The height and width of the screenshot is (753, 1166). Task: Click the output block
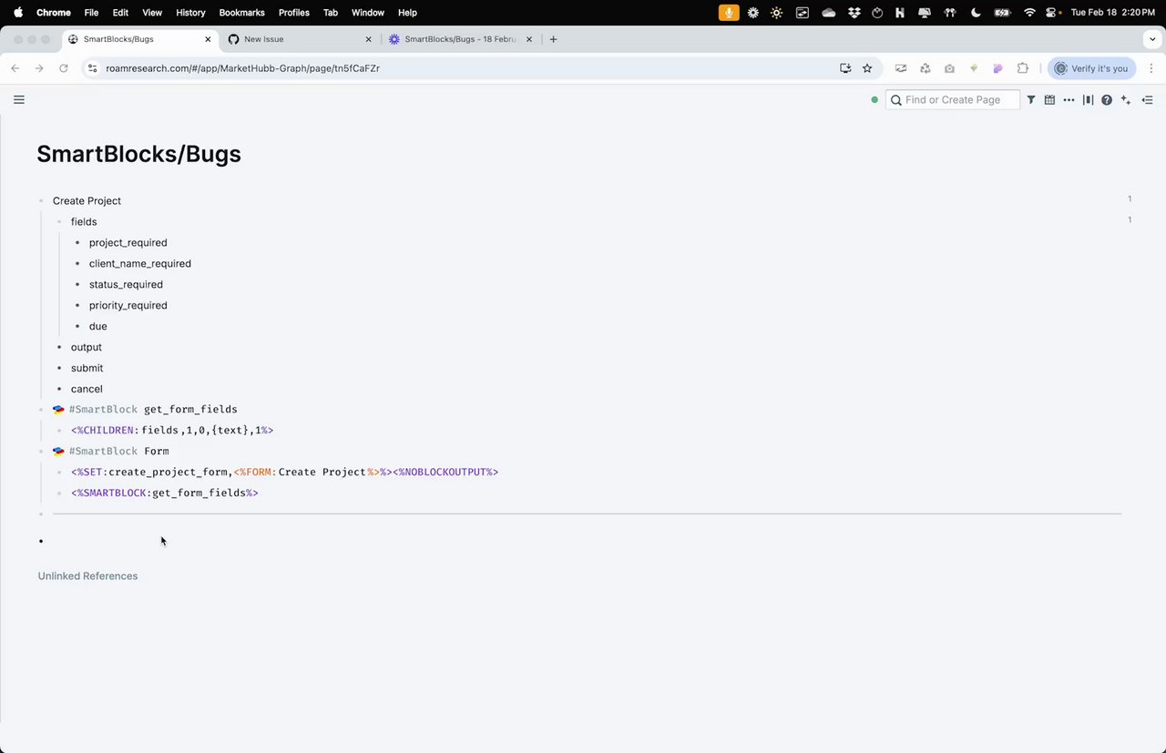pyautogui.click(x=87, y=348)
